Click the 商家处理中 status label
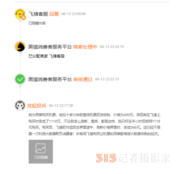The width and height of the screenshot is (179, 174). (85, 47)
